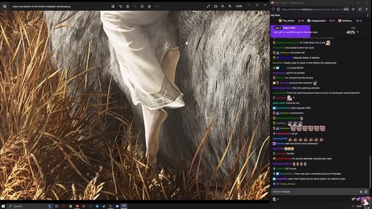The width and height of the screenshot is (372, 209).
Task: Open the emote picker smiley icon
Action: [366, 192]
